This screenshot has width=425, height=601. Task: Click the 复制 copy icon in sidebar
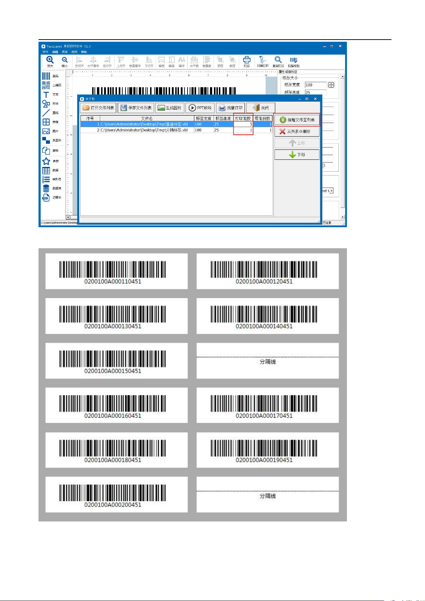[x=46, y=151]
